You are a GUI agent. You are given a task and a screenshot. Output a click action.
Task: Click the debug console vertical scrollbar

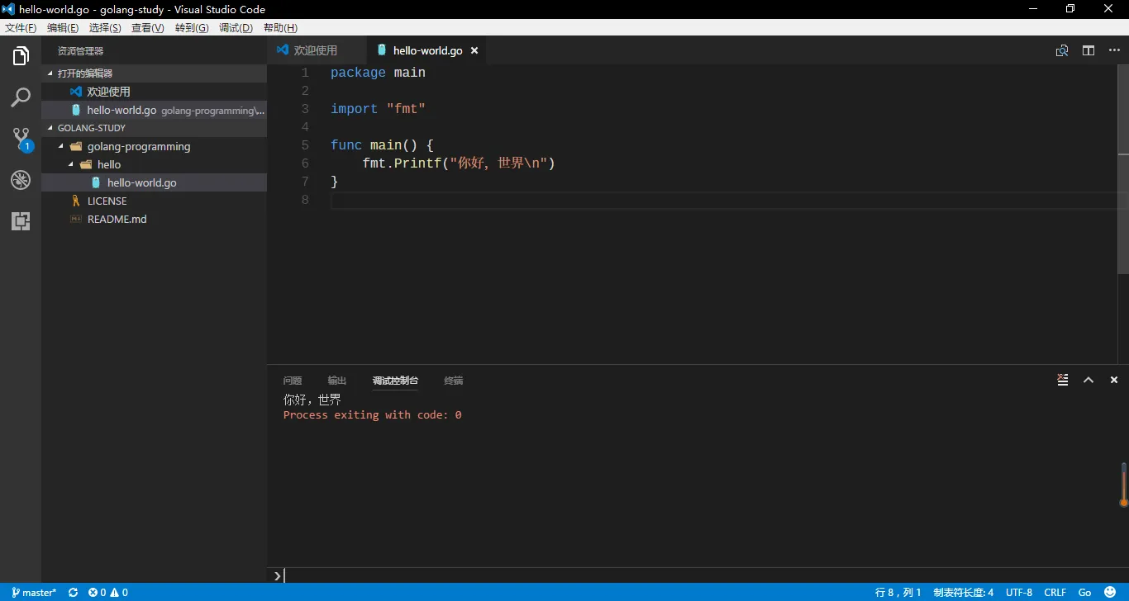[1124, 484]
